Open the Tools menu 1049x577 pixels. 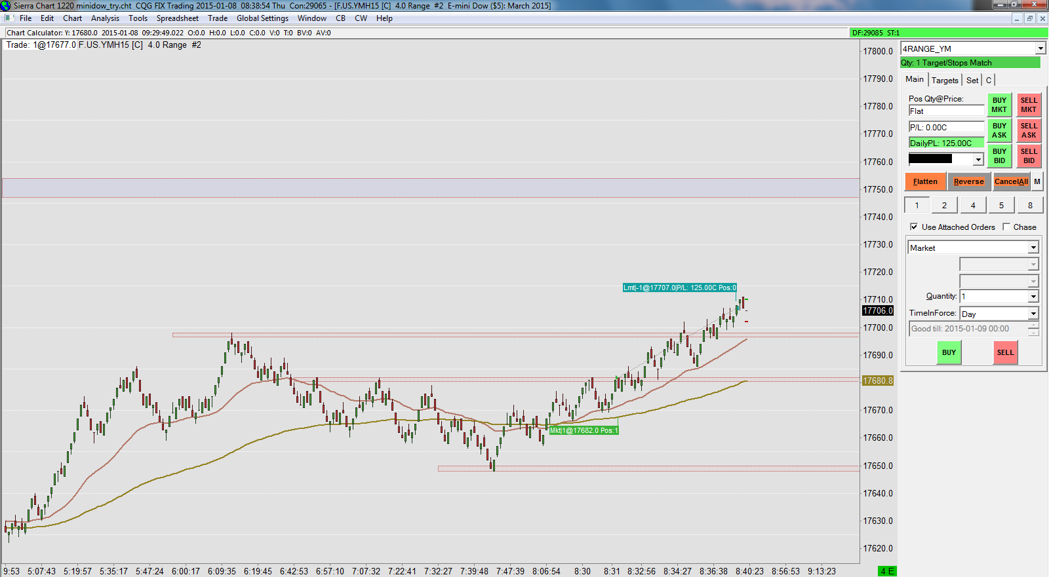(138, 18)
